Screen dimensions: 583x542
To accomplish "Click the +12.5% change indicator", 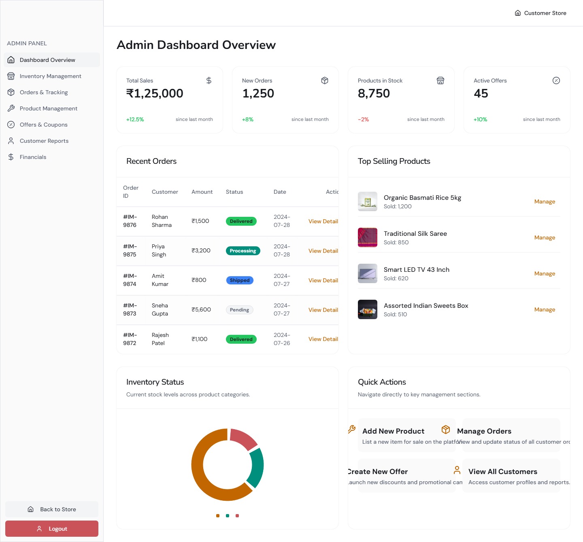I will tap(135, 119).
